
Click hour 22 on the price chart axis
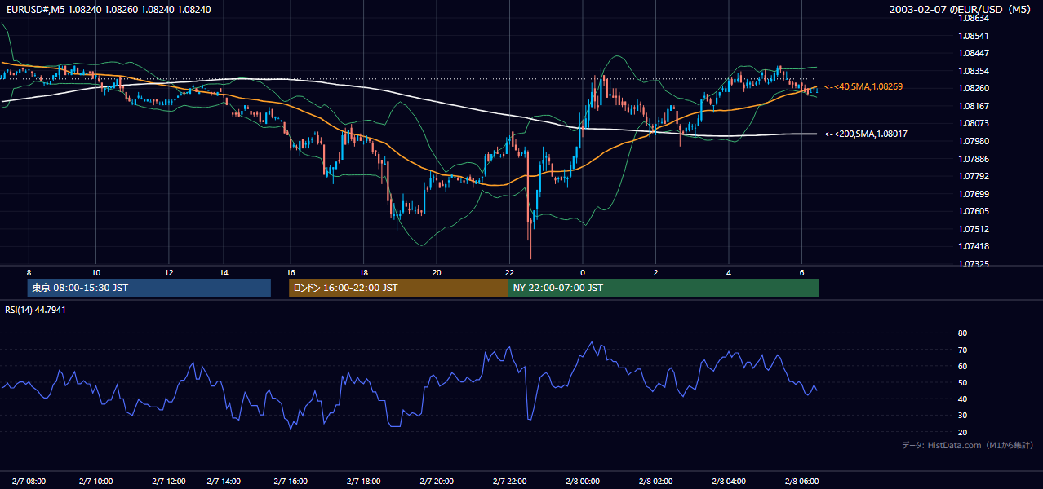coord(509,272)
